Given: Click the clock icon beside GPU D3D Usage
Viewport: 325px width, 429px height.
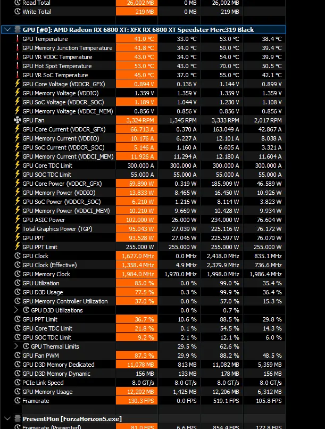Looking at the screenshot, I should click(x=18, y=292).
